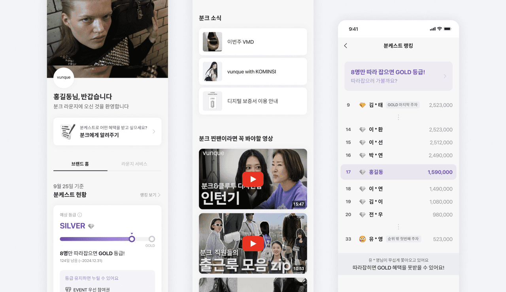Open the vunque with KOMINSI news card

click(x=253, y=71)
